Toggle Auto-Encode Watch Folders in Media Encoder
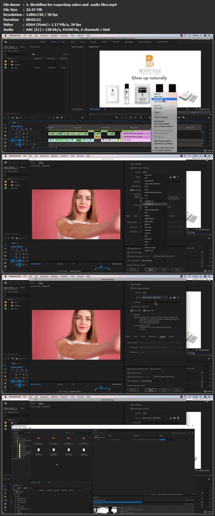 pyautogui.click(x=172, y=433)
